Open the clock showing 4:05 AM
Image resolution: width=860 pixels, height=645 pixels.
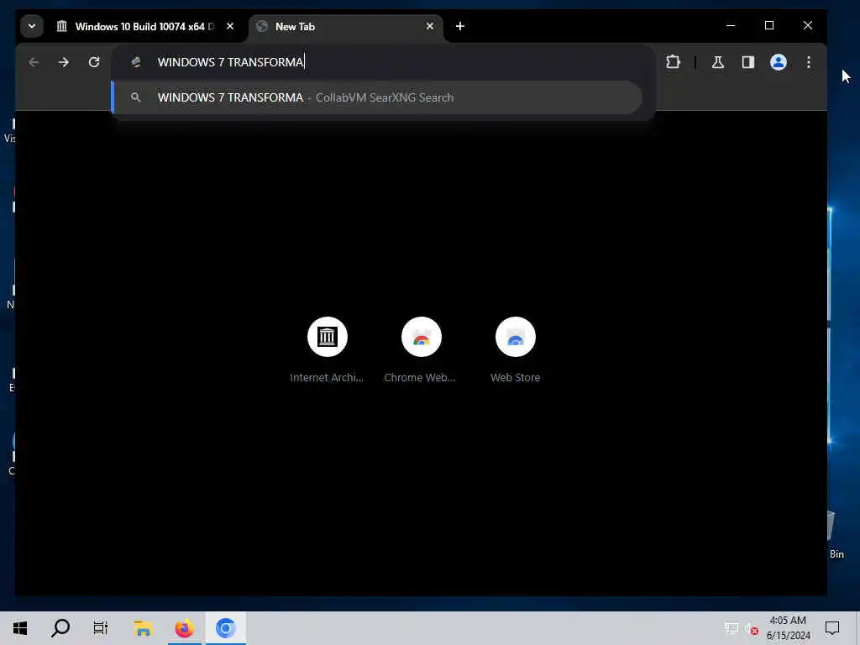tap(788, 628)
